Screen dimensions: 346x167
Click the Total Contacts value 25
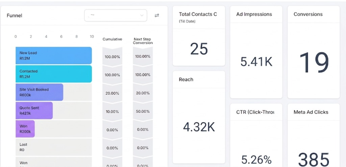[x=199, y=49]
